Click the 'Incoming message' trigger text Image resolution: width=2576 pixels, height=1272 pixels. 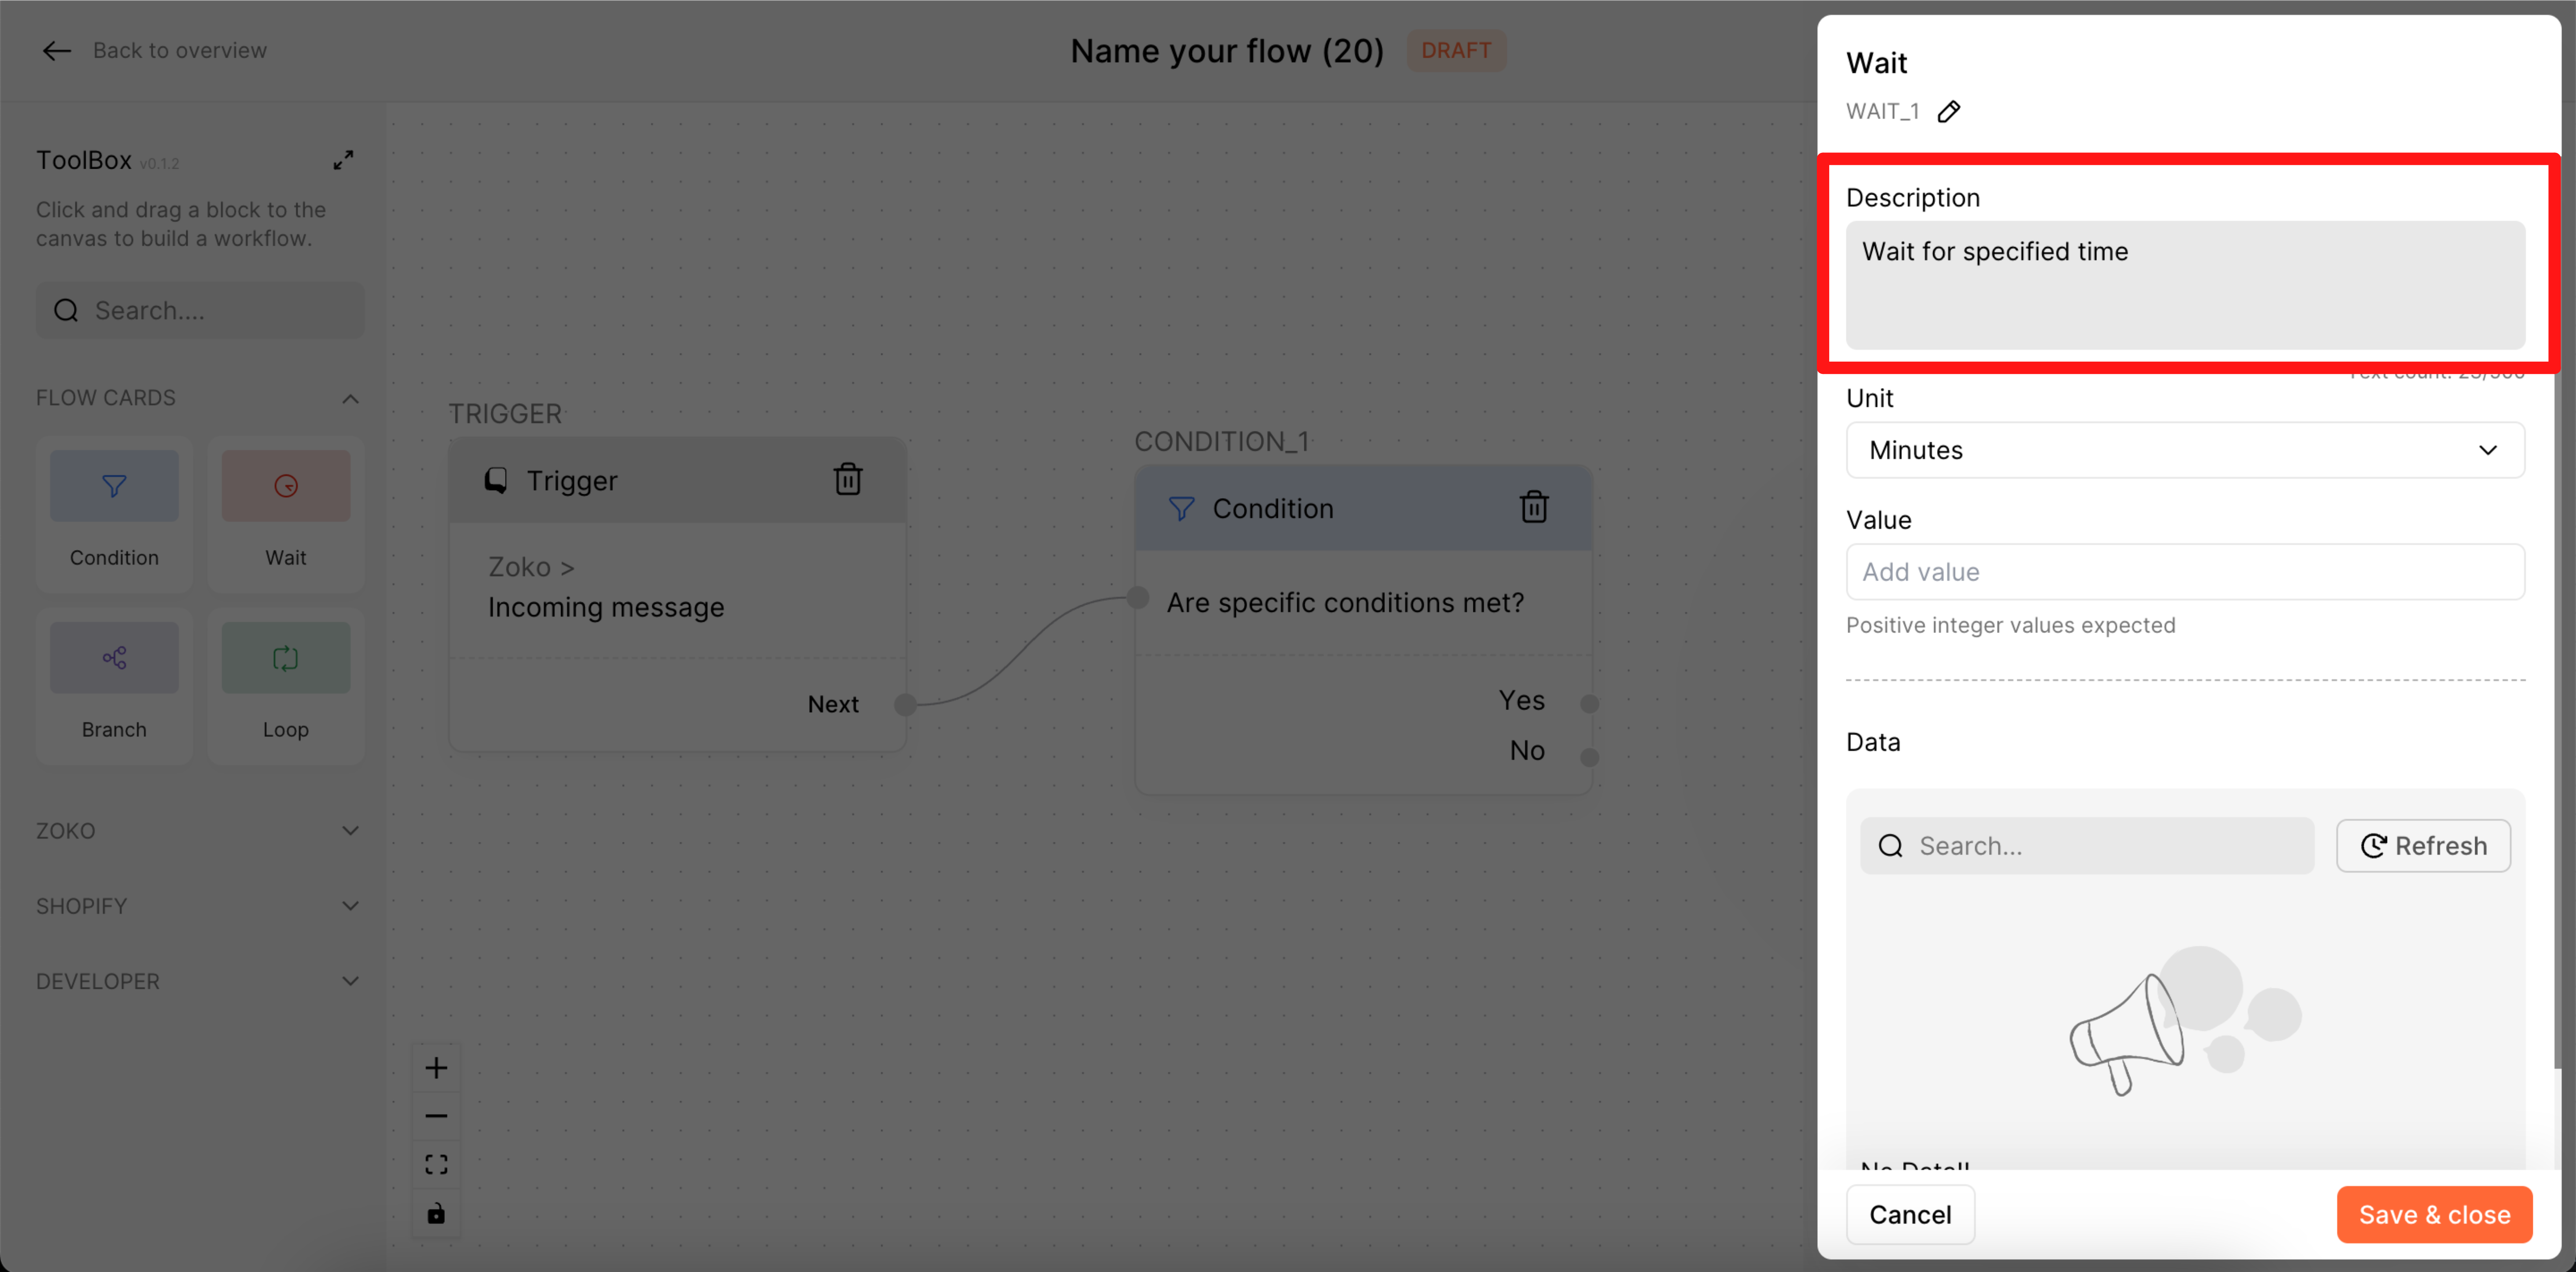click(x=606, y=607)
